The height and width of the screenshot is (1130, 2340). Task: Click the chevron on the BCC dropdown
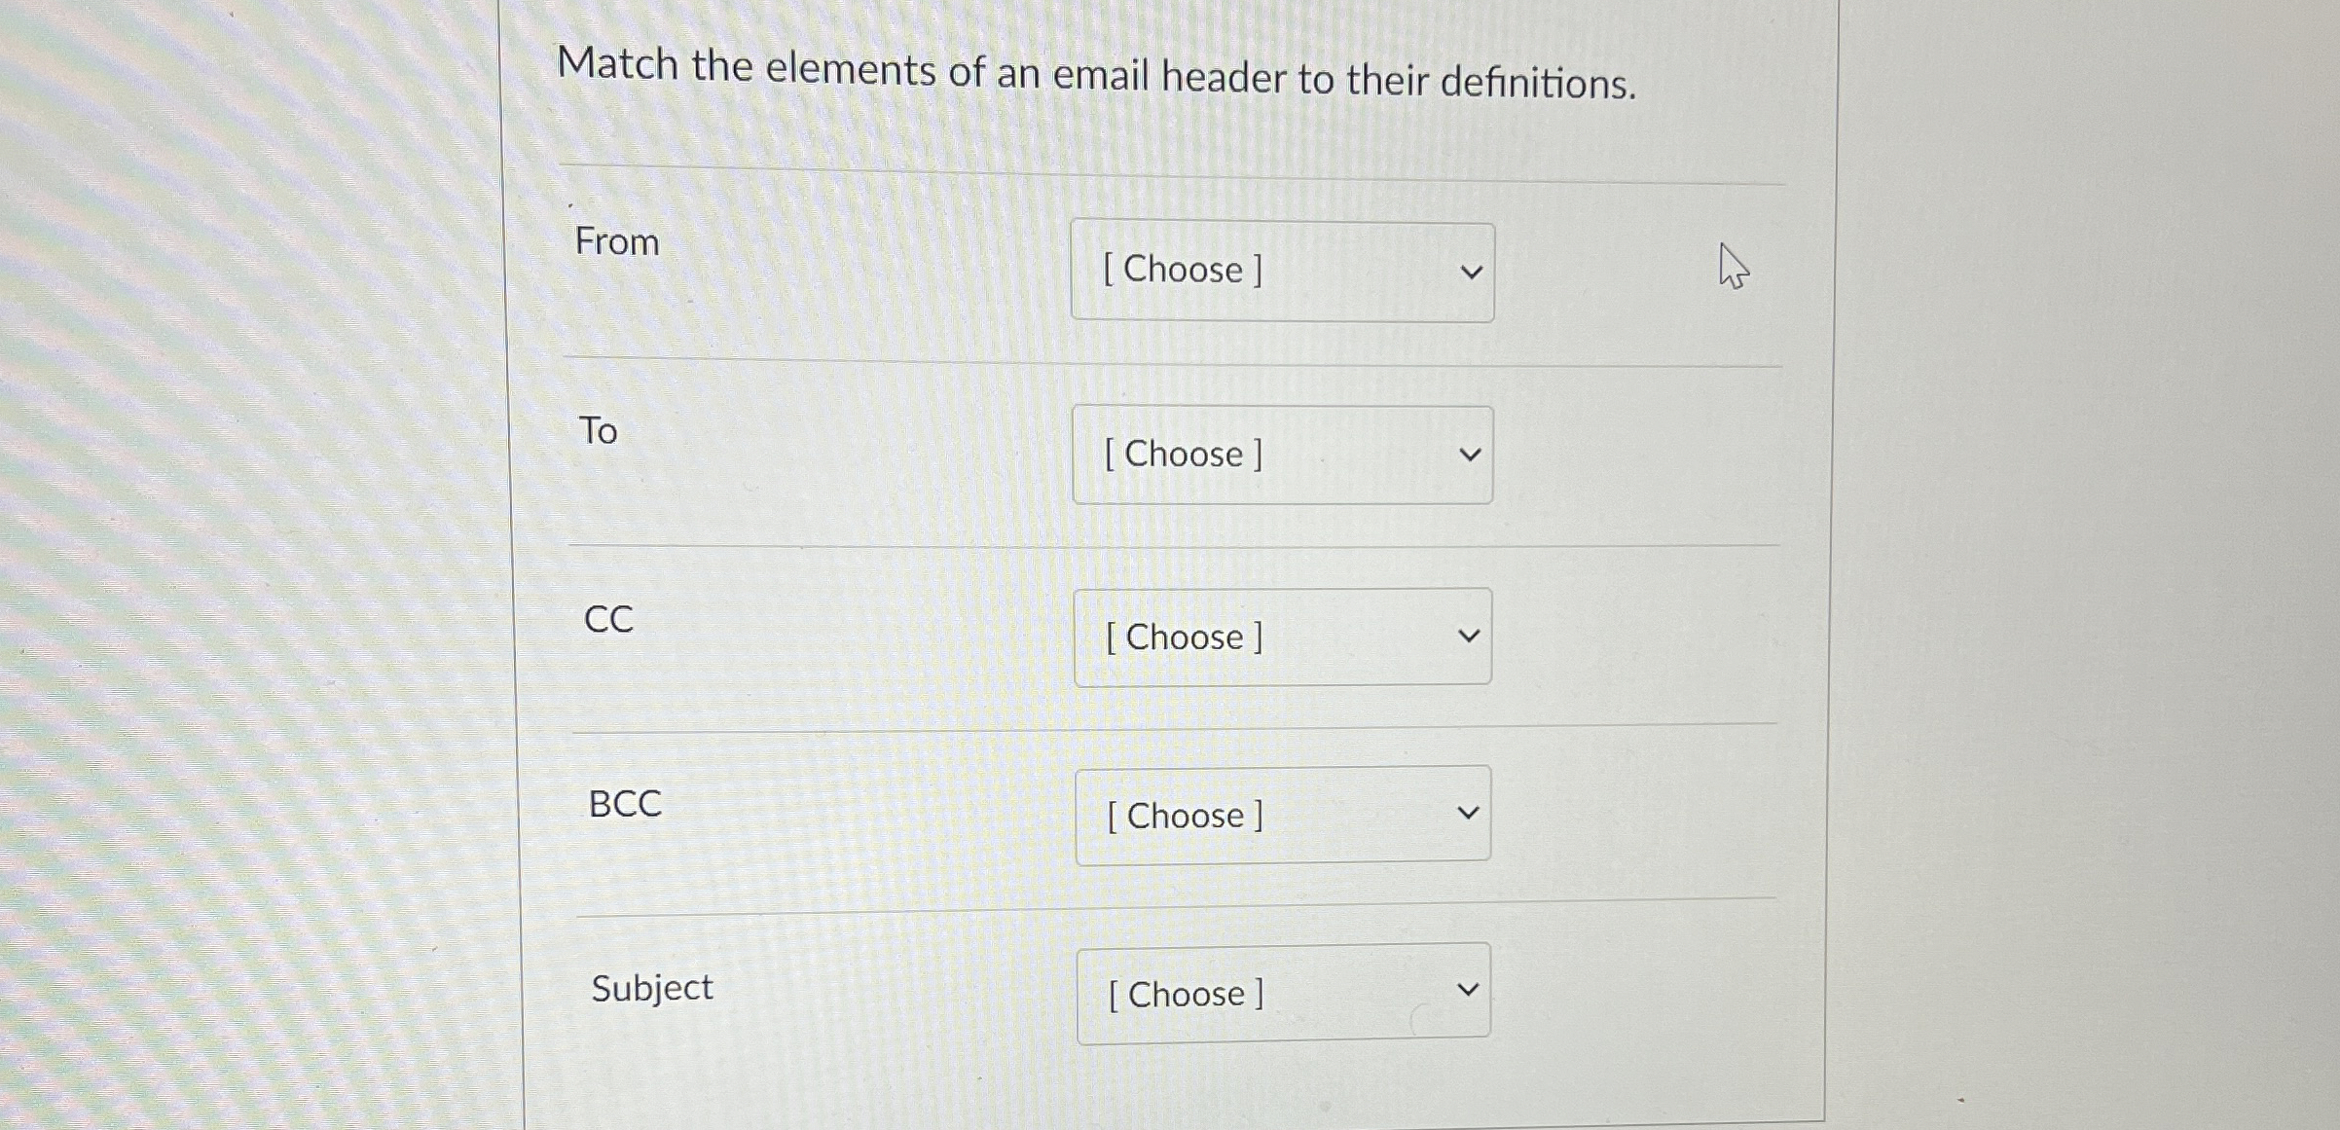(x=1469, y=814)
